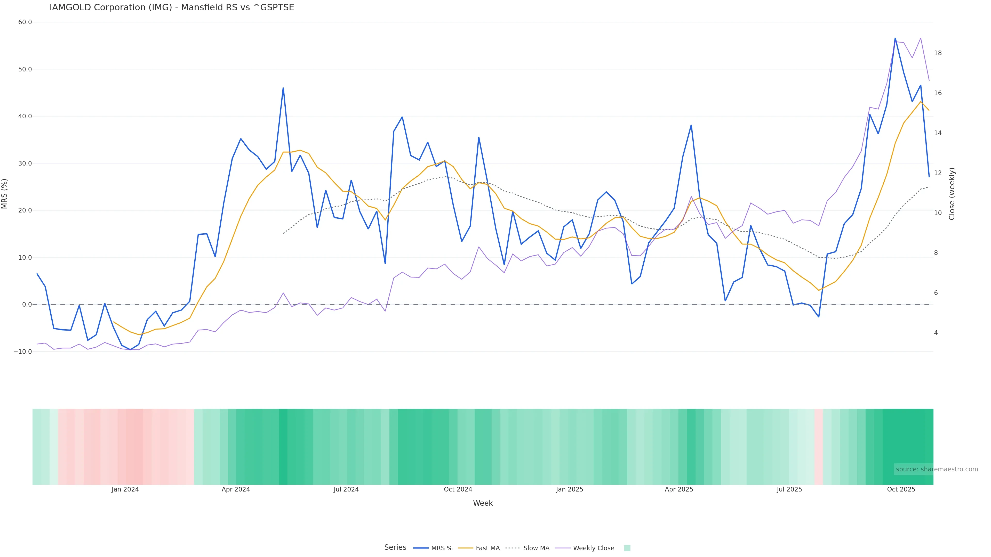Click the Apr 2025 x-axis tick label

coord(679,489)
